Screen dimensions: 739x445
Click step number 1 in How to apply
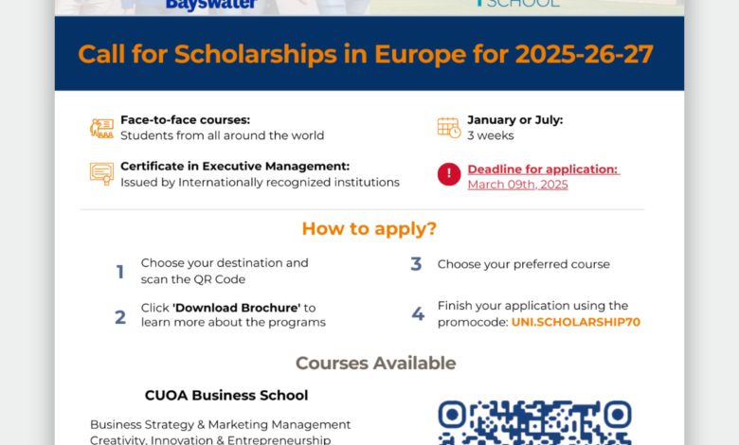coord(120,272)
